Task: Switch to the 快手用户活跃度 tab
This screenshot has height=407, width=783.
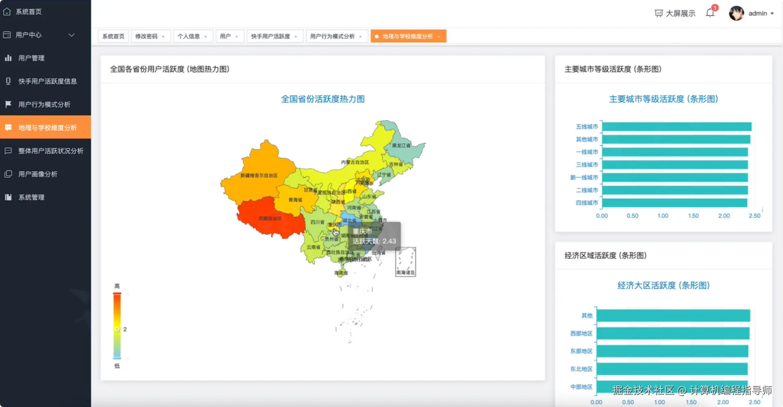Action: tap(271, 36)
